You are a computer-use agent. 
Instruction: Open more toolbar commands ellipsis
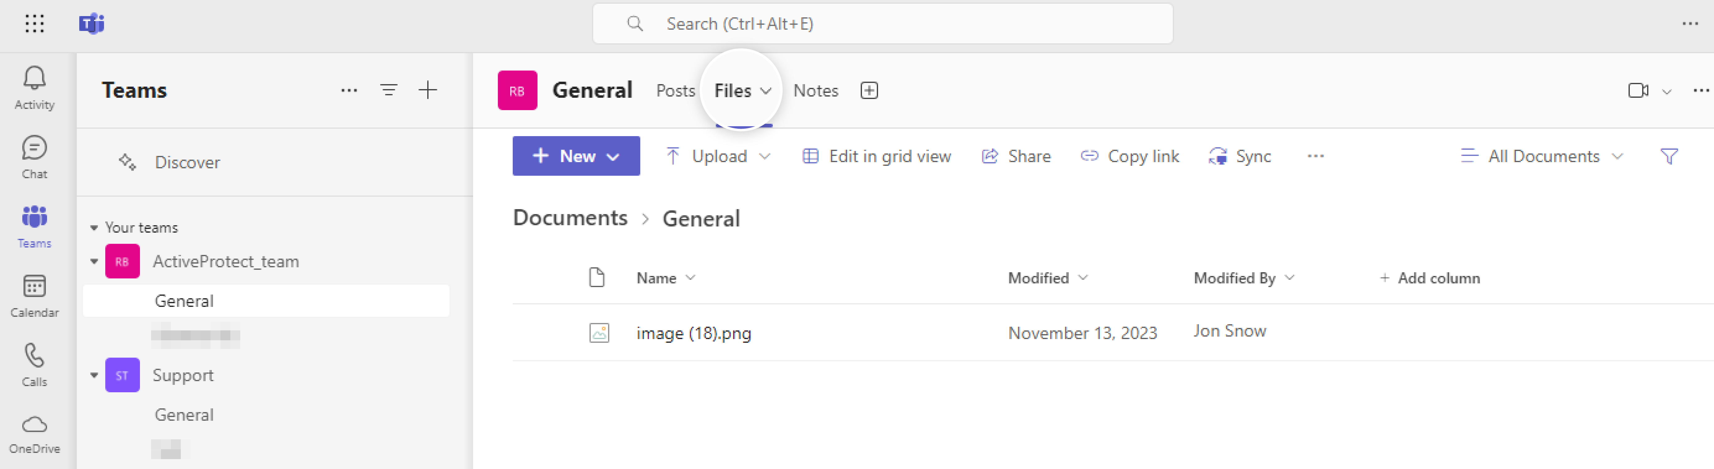[x=1316, y=156]
